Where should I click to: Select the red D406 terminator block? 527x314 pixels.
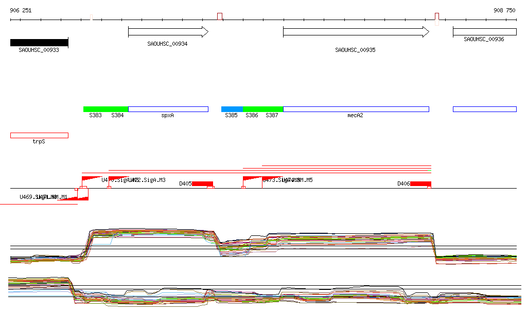click(x=420, y=183)
